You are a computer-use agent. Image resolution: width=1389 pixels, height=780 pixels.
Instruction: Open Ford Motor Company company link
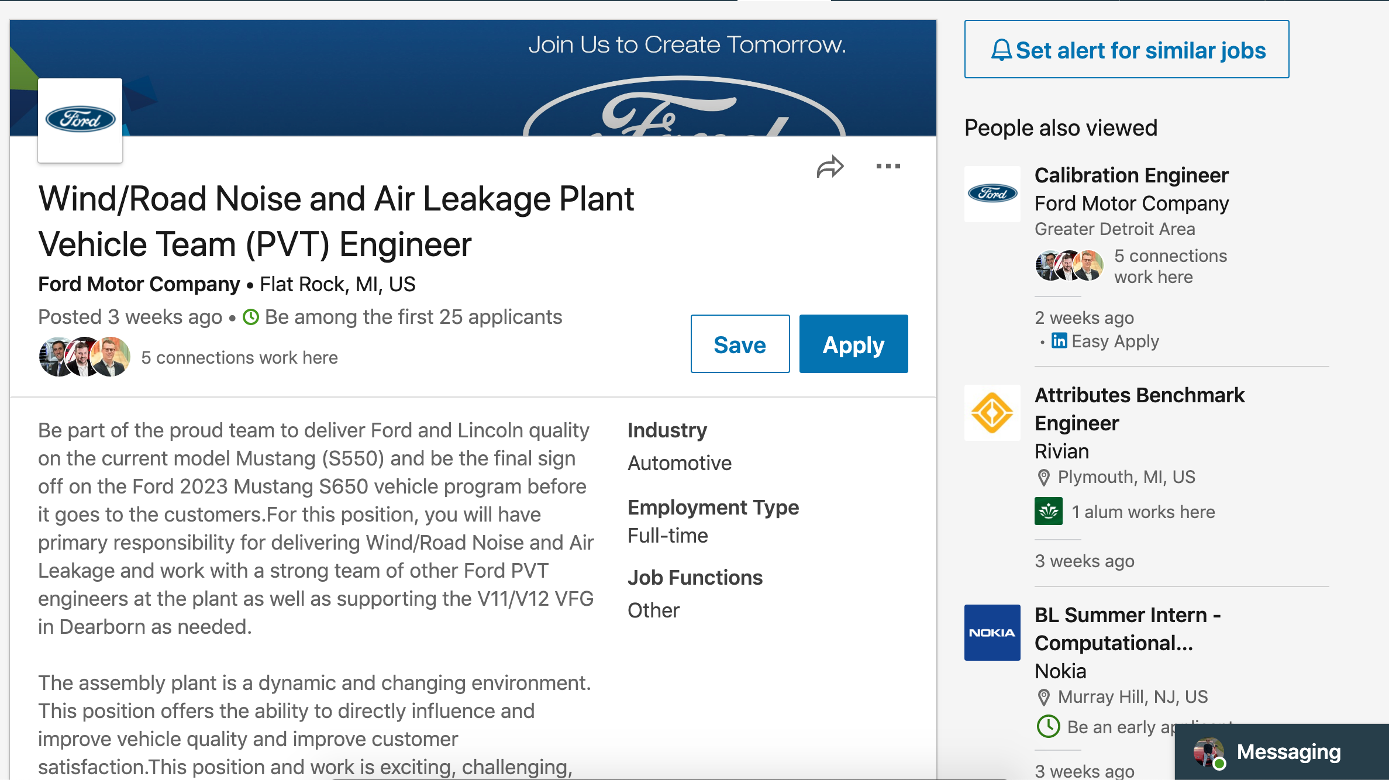coord(139,284)
